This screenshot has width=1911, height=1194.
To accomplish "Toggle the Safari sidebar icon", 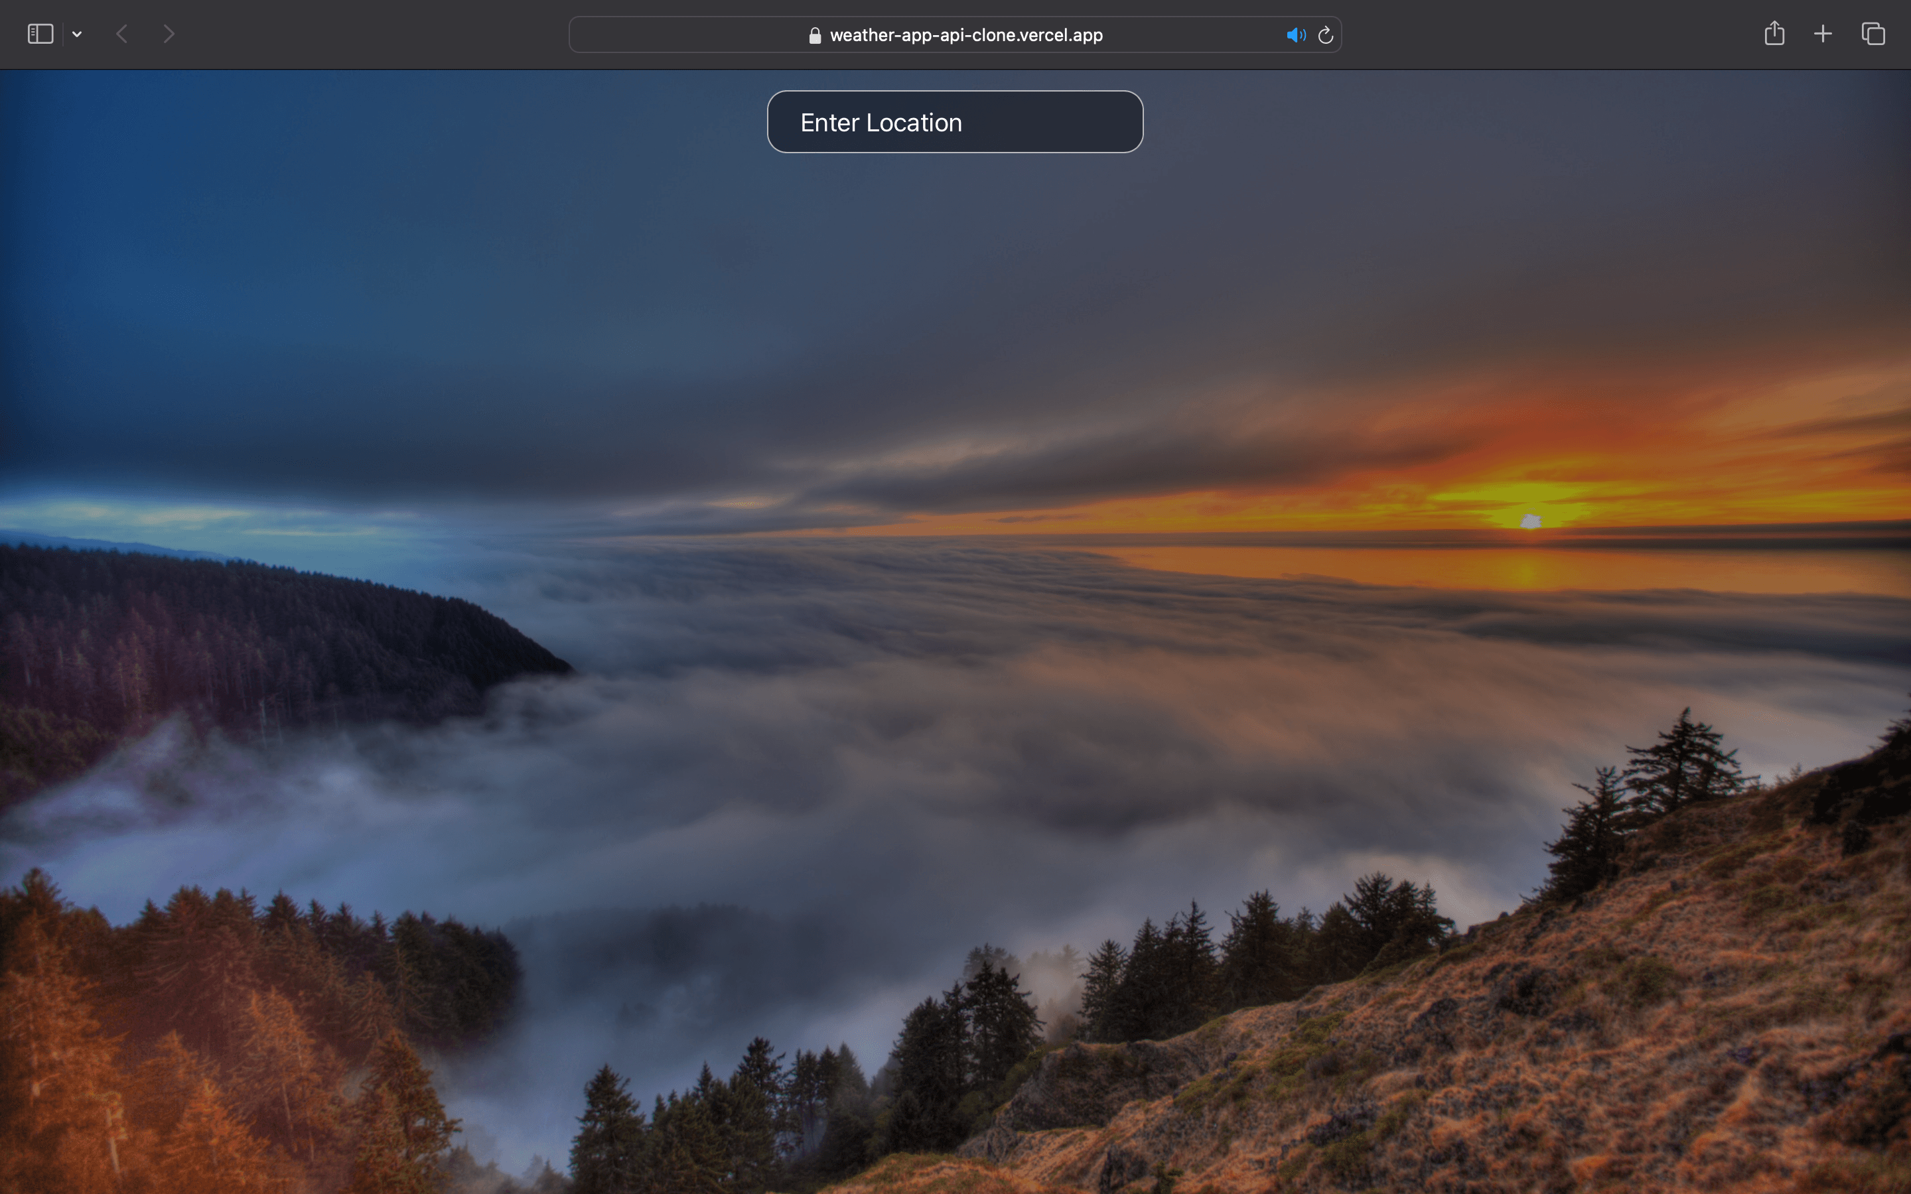I will 40,34.
